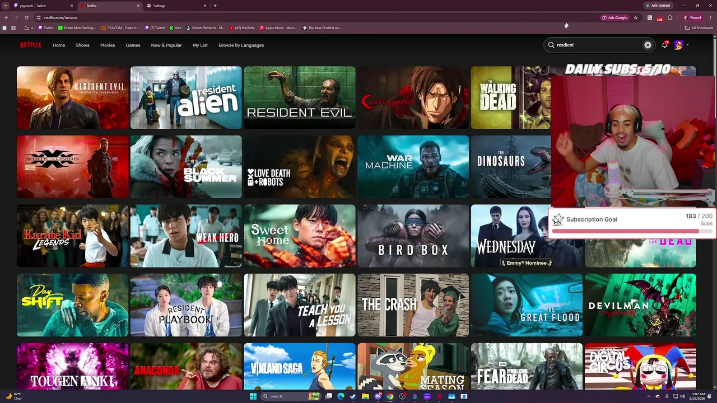This screenshot has height=403, width=717.
Task: Select the Resident Alien thumbnail
Action: pyautogui.click(x=186, y=97)
